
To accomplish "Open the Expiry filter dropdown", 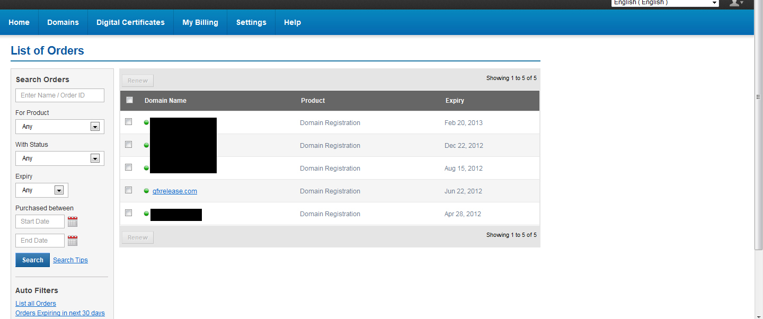I will click(x=42, y=190).
